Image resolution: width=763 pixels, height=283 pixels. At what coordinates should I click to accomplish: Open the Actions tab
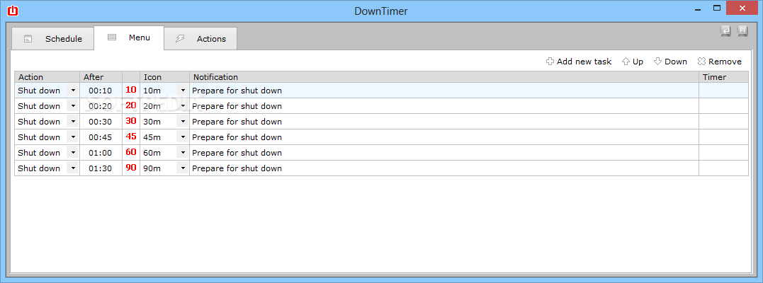200,39
